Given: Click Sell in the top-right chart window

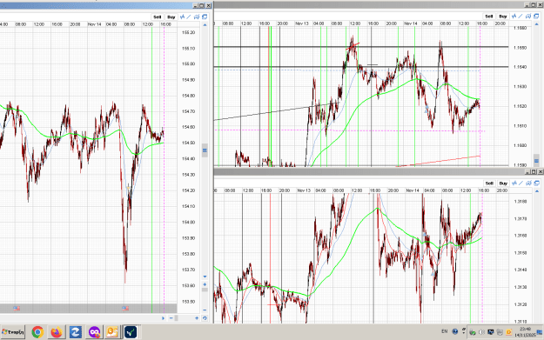Looking at the screenshot, I should (489, 17).
